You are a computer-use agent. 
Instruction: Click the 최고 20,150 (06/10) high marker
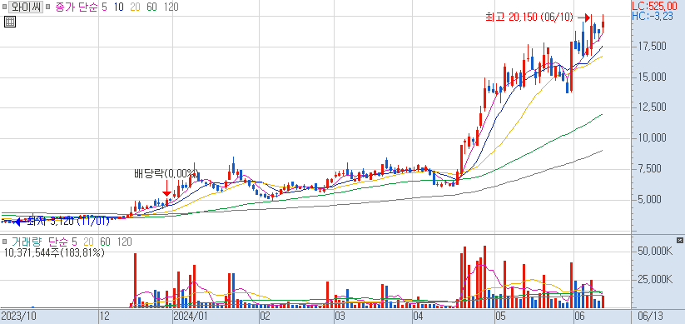pyautogui.click(x=529, y=17)
